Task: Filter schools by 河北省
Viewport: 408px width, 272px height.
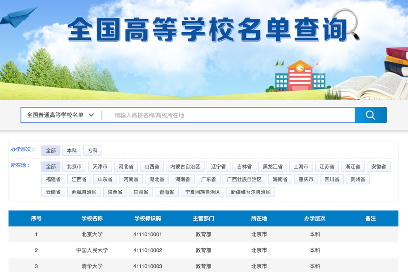Action: click(126, 166)
